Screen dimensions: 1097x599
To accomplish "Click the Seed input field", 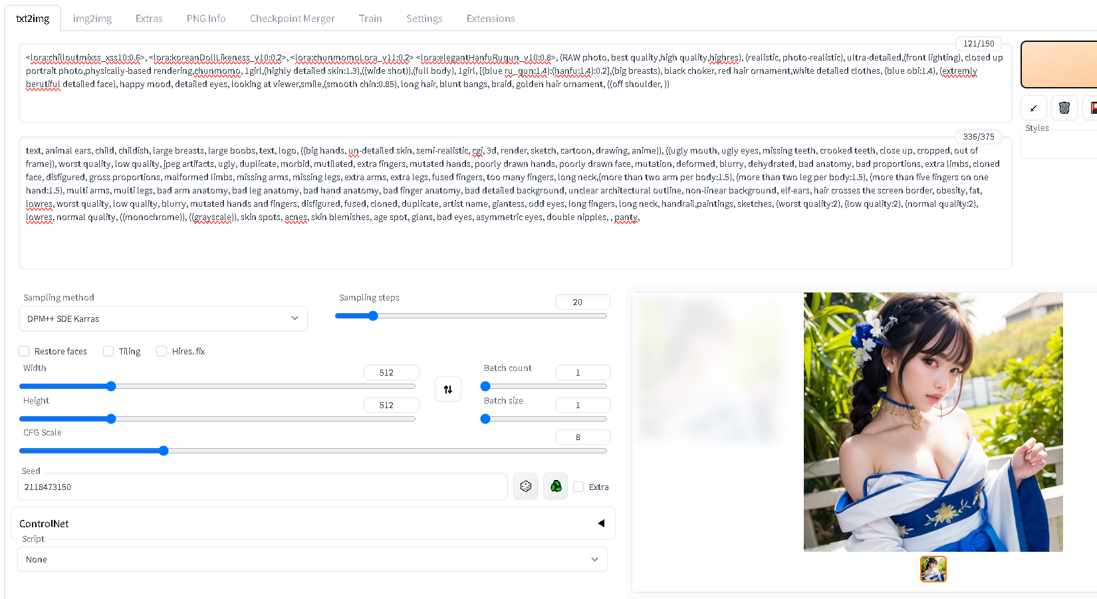I will 263,487.
